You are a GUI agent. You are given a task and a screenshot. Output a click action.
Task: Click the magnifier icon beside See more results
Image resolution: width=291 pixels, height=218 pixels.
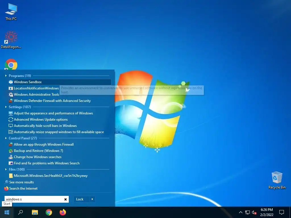click(x=7, y=182)
